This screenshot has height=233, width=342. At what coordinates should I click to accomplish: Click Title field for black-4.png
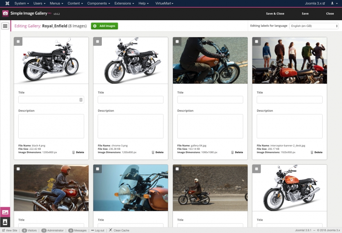pyautogui.click(x=51, y=100)
